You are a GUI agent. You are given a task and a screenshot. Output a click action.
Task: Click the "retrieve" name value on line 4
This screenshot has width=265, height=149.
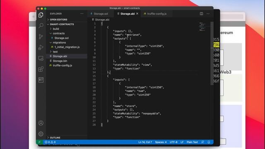click(x=133, y=35)
